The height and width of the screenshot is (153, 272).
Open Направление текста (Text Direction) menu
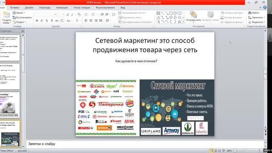coord(132,13)
